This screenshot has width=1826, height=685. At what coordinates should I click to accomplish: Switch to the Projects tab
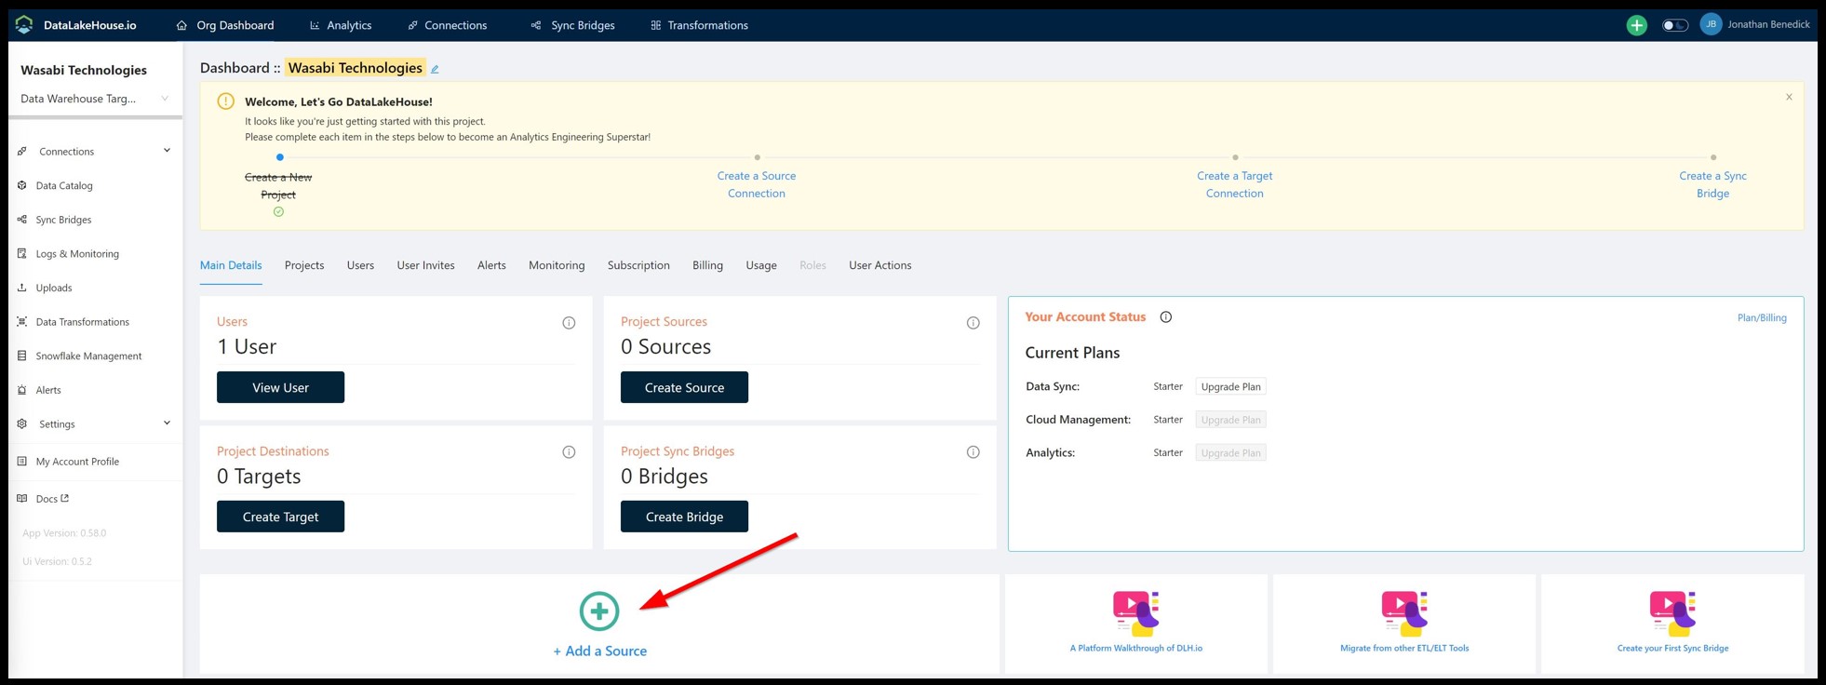pyautogui.click(x=304, y=265)
